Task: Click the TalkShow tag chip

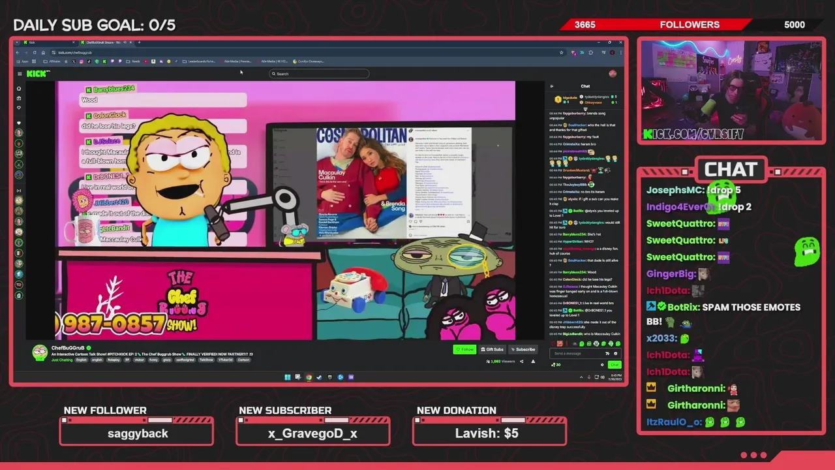Action: pyautogui.click(x=206, y=360)
